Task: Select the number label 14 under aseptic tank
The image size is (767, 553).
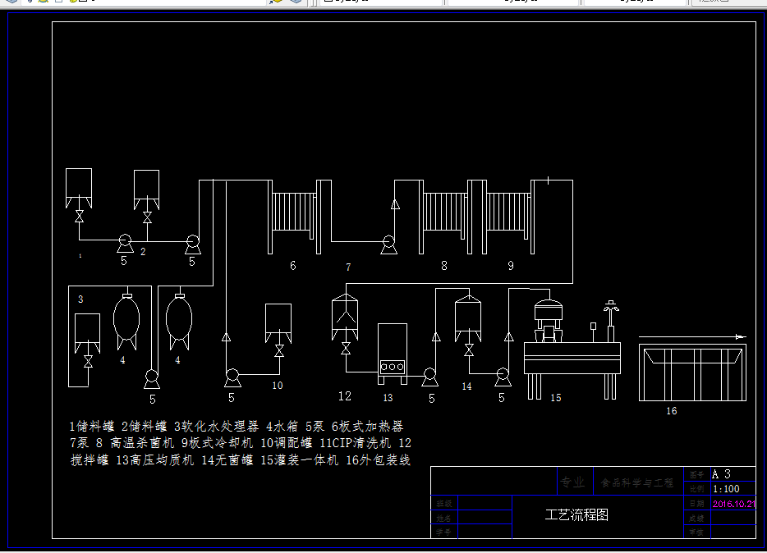Action: 466,386
